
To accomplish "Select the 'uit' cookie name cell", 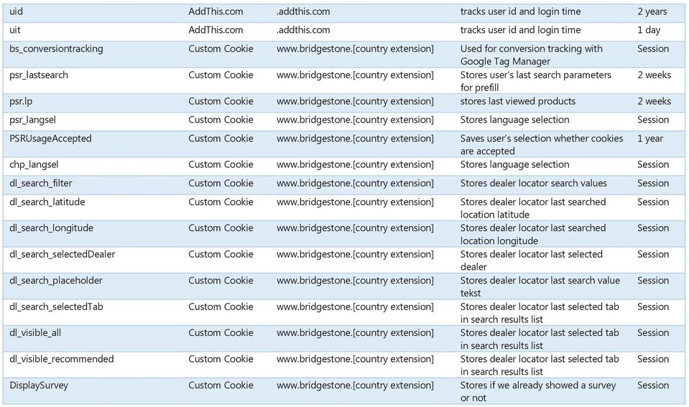I will pyautogui.click(x=15, y=30).
